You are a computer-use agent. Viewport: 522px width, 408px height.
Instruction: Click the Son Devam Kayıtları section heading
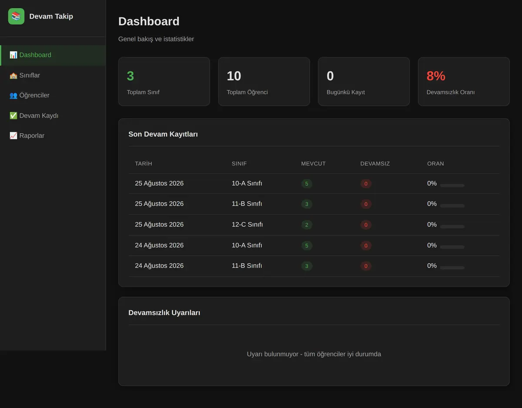(163, 134)
